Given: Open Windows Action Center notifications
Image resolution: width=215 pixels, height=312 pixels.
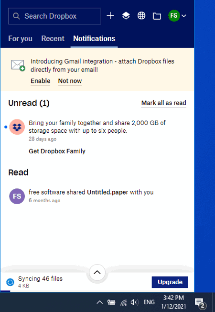Looking at the screenshot, I should (200, 302).
